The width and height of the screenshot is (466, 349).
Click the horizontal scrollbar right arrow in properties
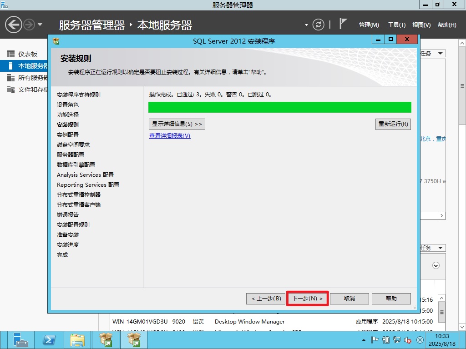coord(441,216)
